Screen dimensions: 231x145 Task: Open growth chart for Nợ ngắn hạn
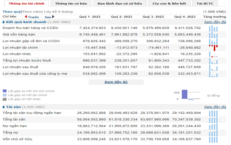(213, 126)
